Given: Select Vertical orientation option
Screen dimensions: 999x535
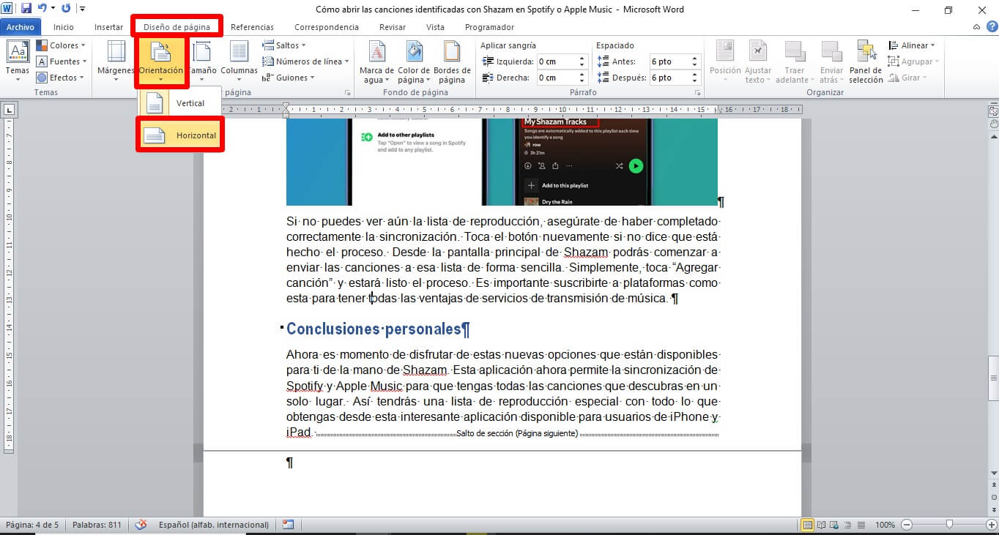Looking at the screenshot, I should (179, 103).
